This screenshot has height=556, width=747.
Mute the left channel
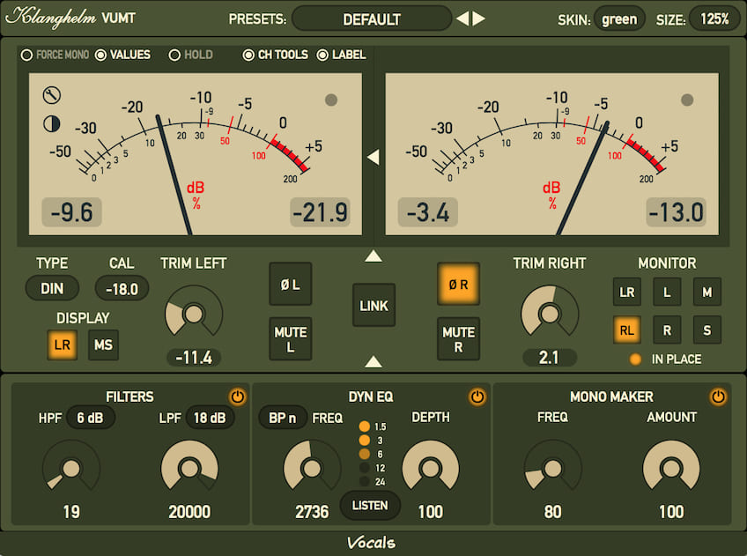click(x=290, y=339)
